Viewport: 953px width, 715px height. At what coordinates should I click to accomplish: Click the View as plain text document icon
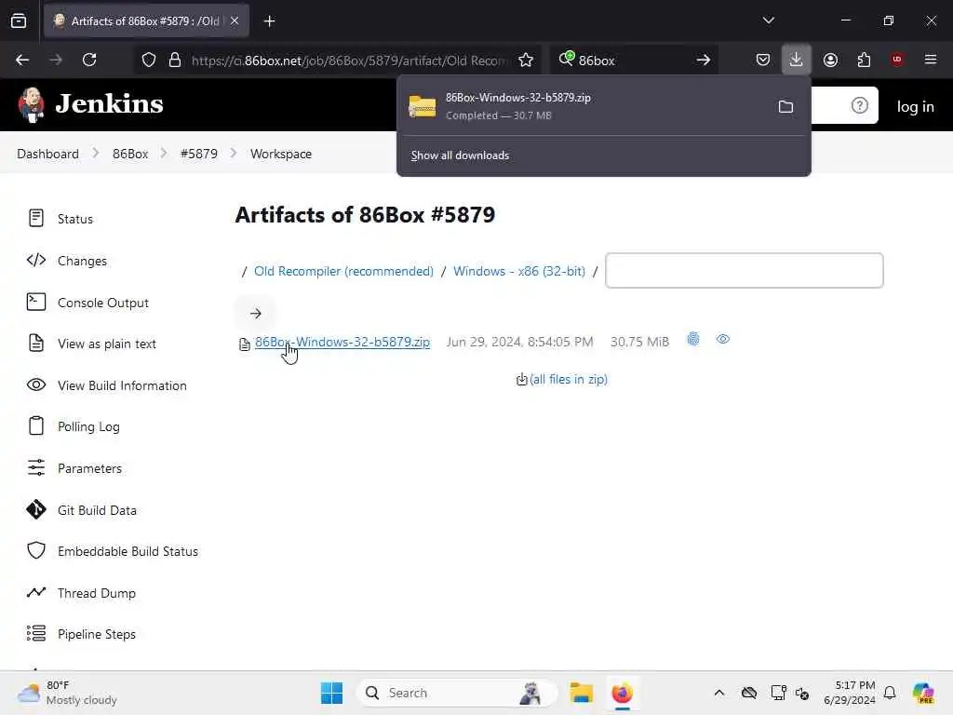[36, 344]
